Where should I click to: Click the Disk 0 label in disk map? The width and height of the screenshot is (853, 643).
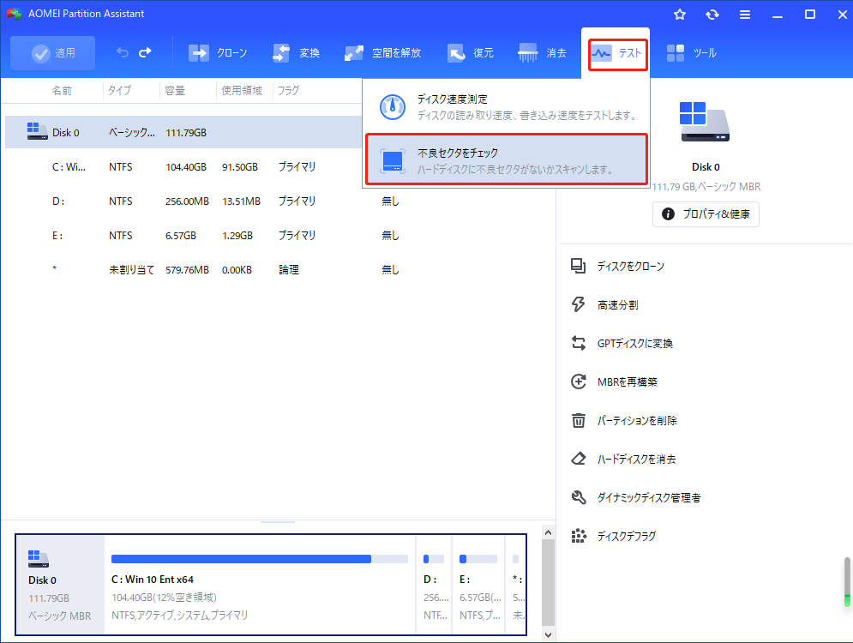point(42,580)
